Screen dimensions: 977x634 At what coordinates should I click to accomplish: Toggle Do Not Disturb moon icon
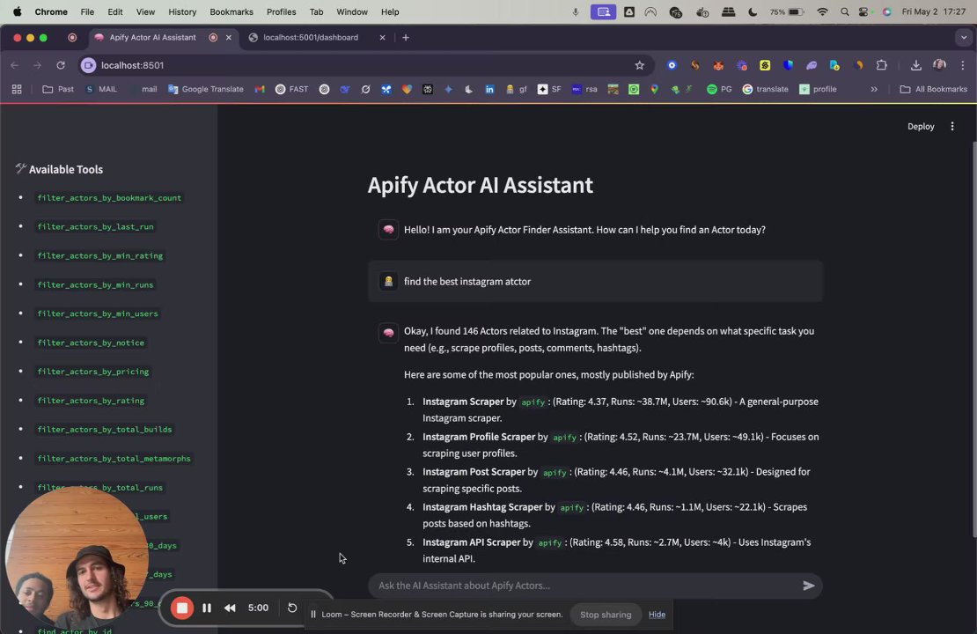pos(752,11)
